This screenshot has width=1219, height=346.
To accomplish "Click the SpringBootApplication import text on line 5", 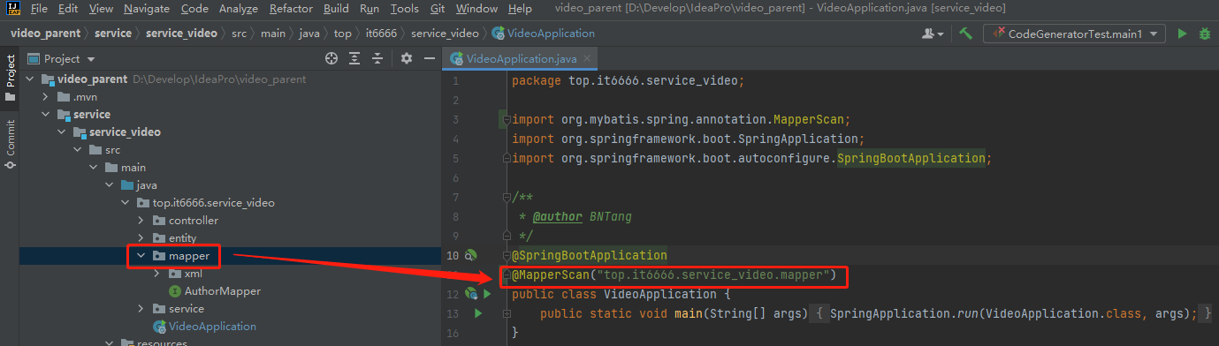I will pos(910,158).
